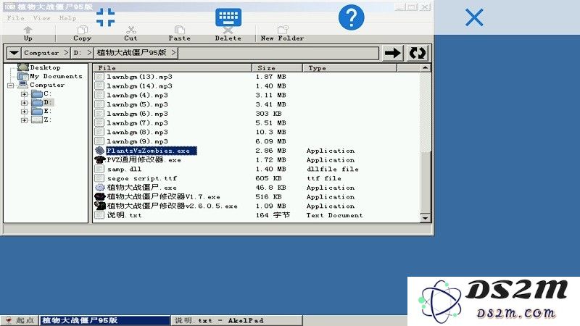Click the PVZ通用修改器.exe application icon
The height and width of the screenshot is (326, 580).
coord(99,159)
